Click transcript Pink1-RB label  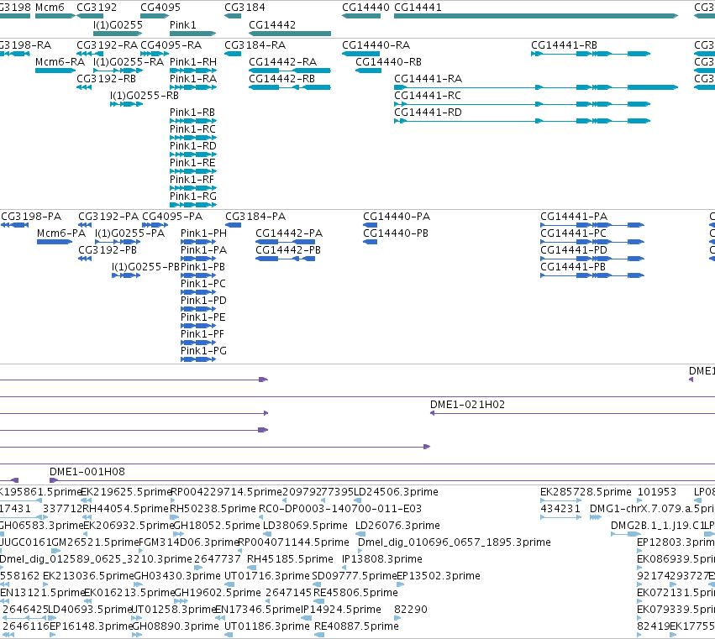[x=192, y=113]
